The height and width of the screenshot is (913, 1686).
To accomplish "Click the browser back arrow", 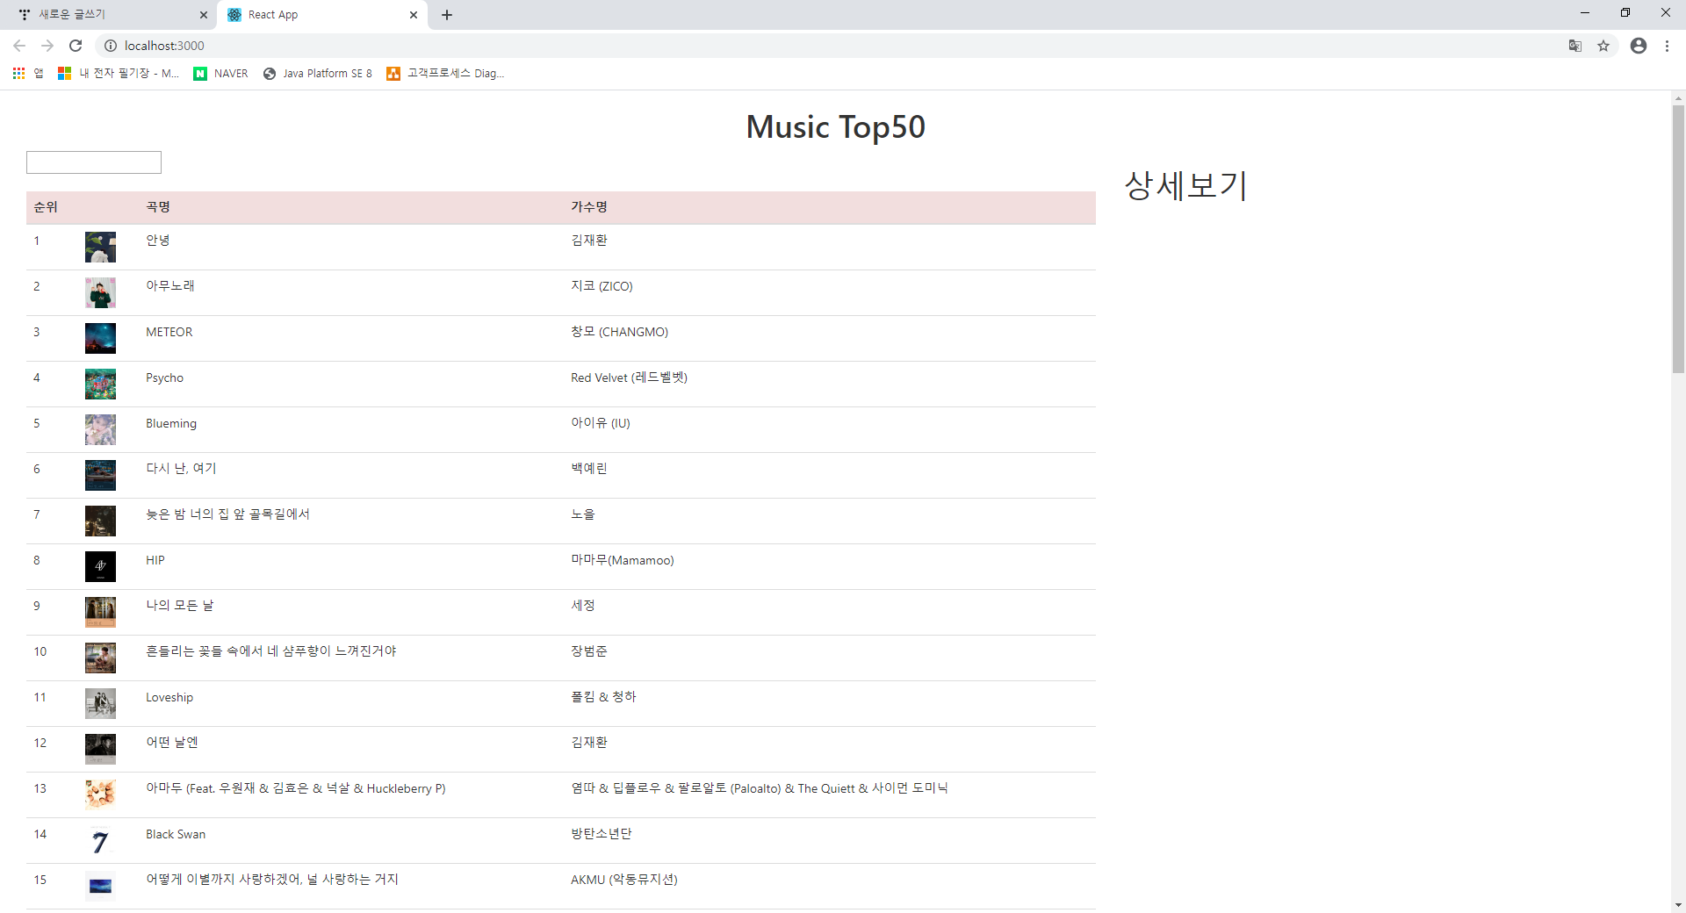I will coord(19,46).
